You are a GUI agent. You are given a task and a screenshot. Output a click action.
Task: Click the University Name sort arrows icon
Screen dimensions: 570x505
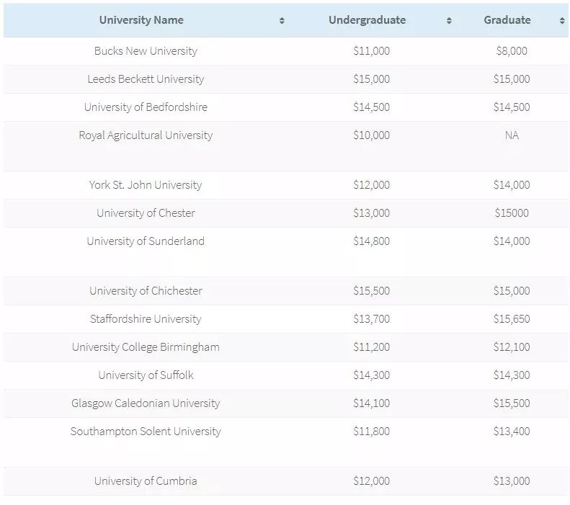click(x=282, y=21)
